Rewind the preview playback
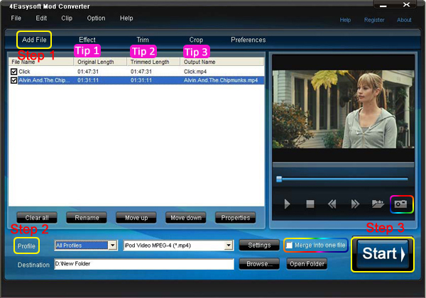The image size is (426, 298). tap(332, 204)
